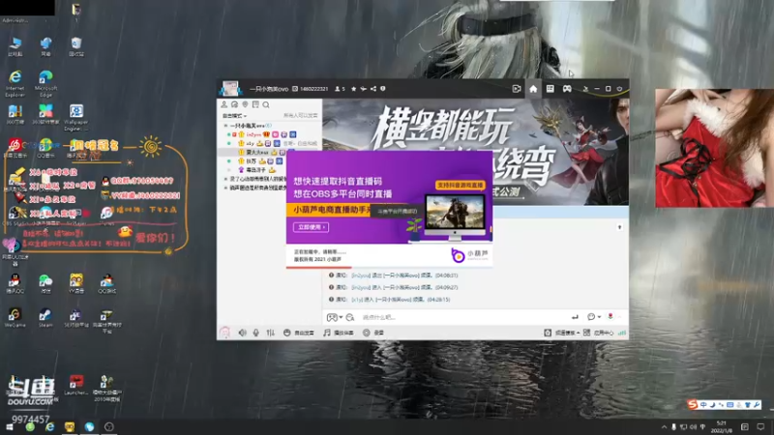Open the search icon in channel sidebar
The image size is (774, 435).
pyautogui.click(x=265, y=104)
